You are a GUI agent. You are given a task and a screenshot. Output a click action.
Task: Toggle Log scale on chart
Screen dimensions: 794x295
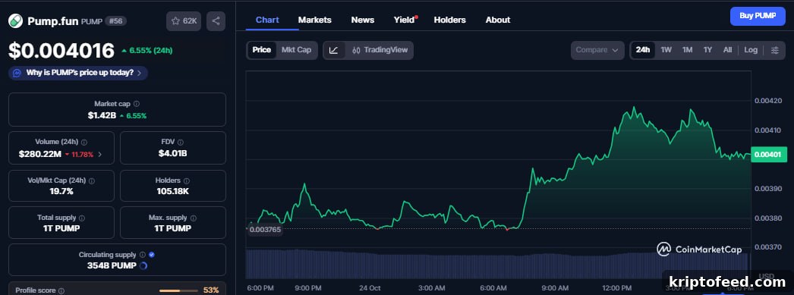click(x=751, y=50)
